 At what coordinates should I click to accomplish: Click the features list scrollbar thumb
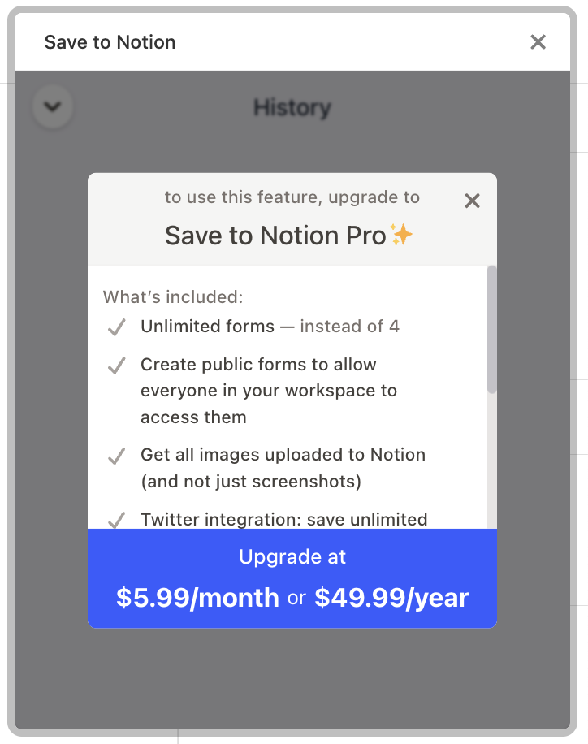[x=491, y=329]
